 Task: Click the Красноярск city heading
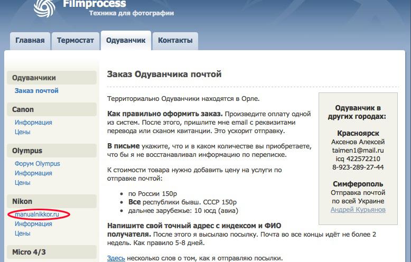point(358,133)
